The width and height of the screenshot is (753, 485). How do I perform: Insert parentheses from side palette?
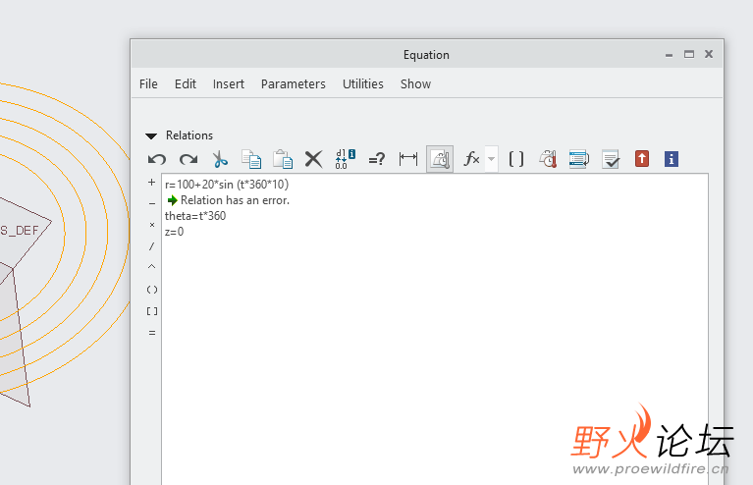152,290
